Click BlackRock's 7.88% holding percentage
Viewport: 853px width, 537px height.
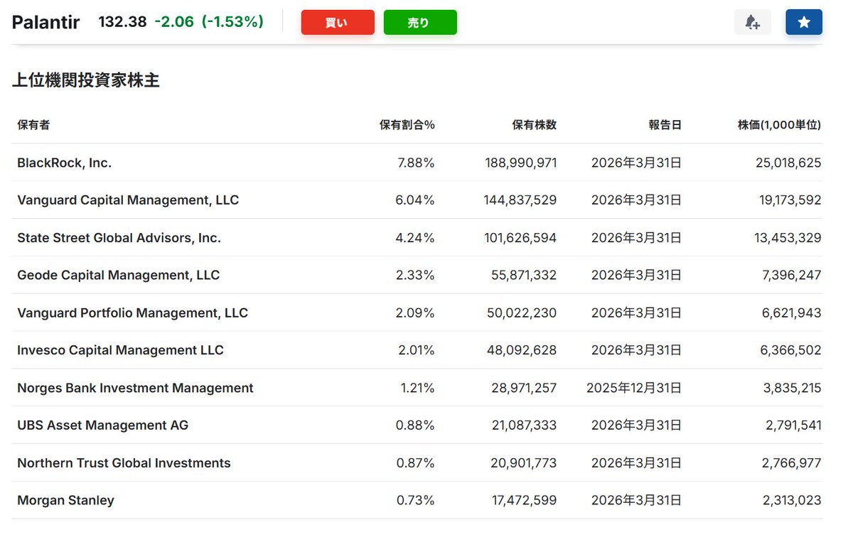coord(416,163)
